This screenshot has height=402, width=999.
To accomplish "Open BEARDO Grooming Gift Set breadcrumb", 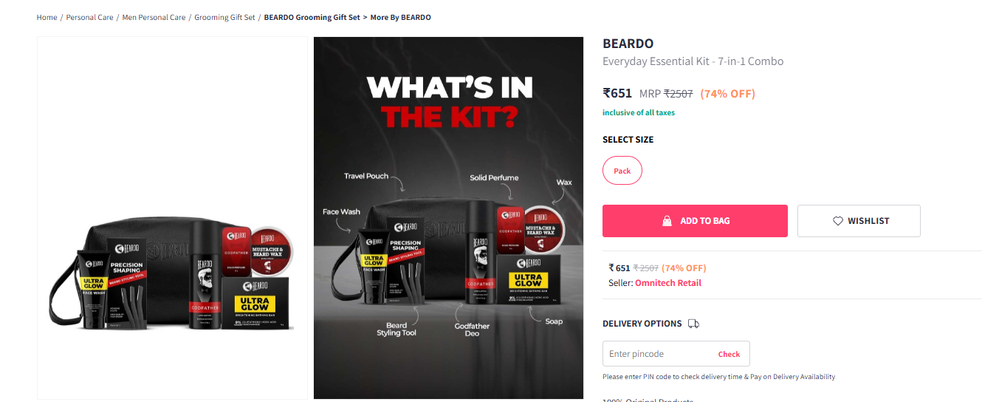I will click(312, 17).
